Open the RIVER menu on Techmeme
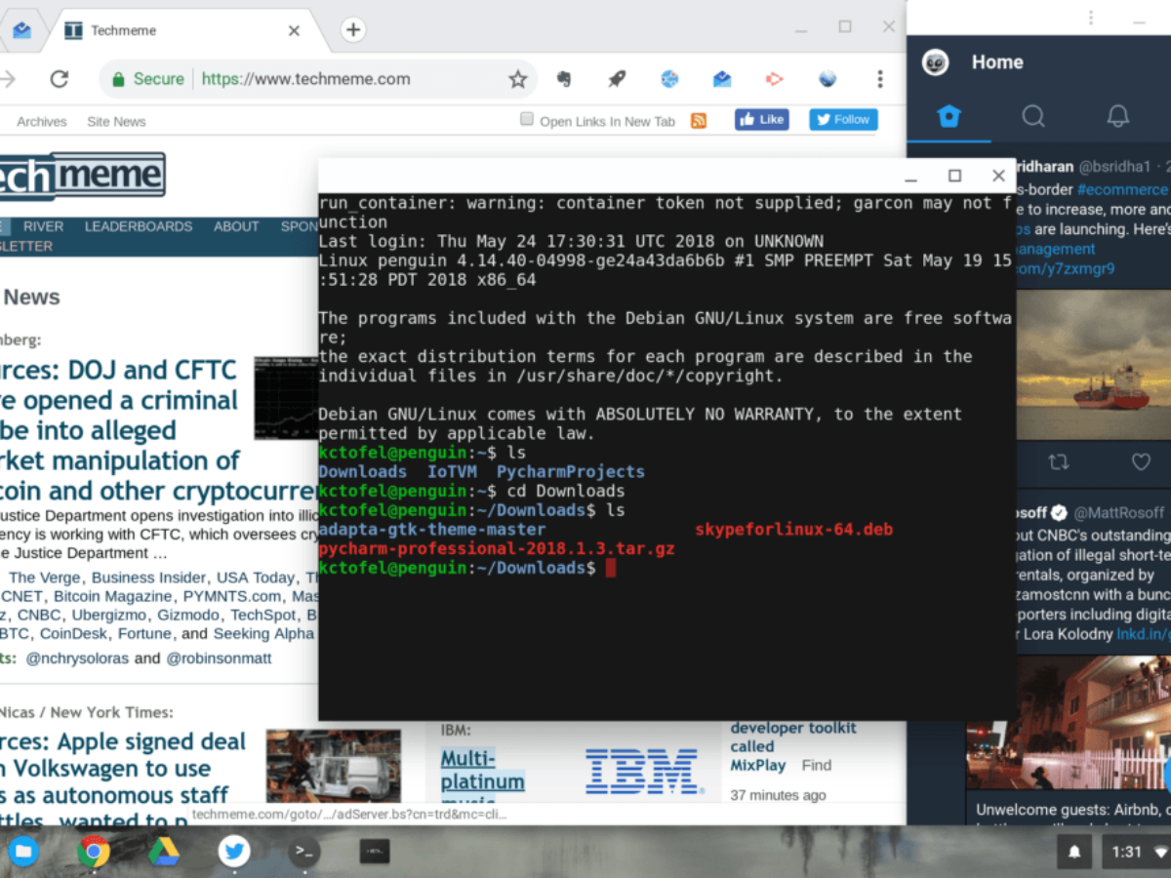 (x=43, y=226)
